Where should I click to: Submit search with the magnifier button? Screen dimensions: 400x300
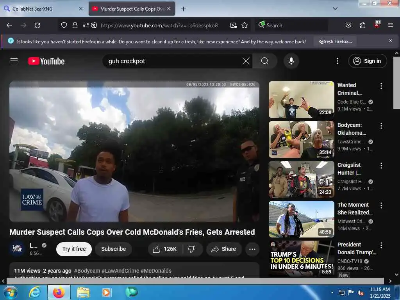point(265,61)
